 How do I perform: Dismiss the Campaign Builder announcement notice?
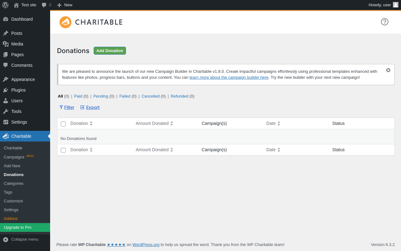388,70
